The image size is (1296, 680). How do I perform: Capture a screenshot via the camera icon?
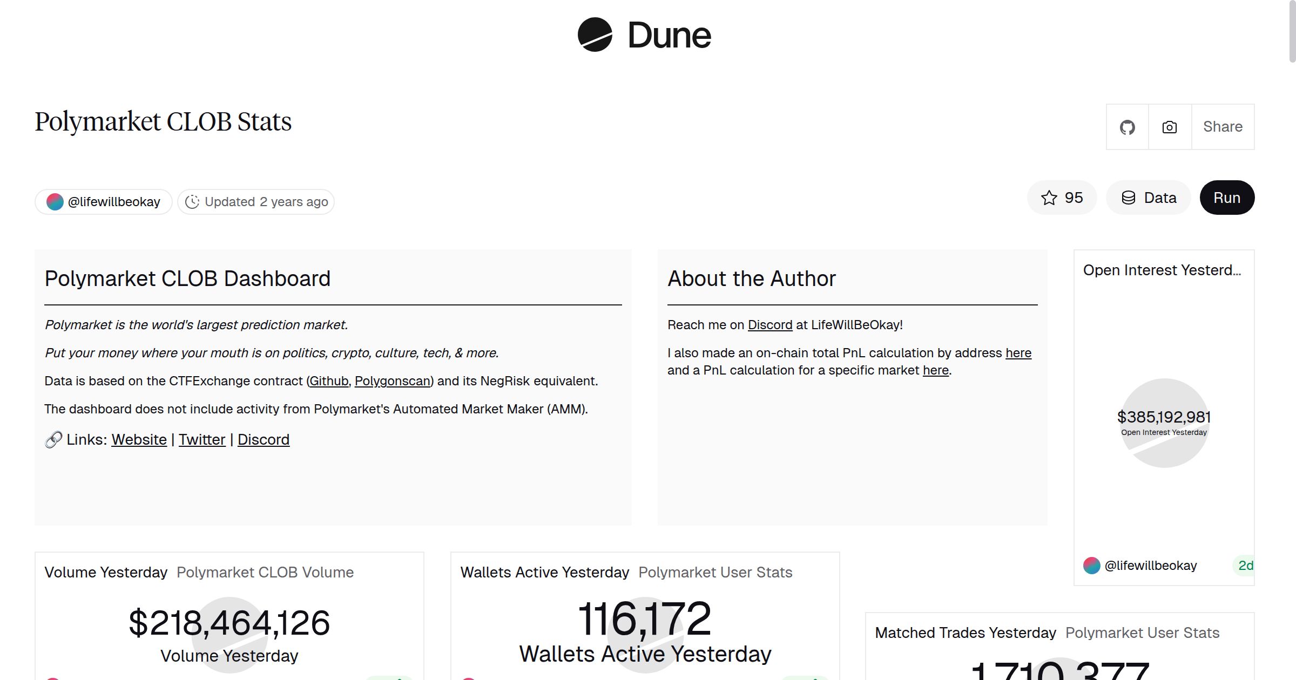[x=1169, y=127]
